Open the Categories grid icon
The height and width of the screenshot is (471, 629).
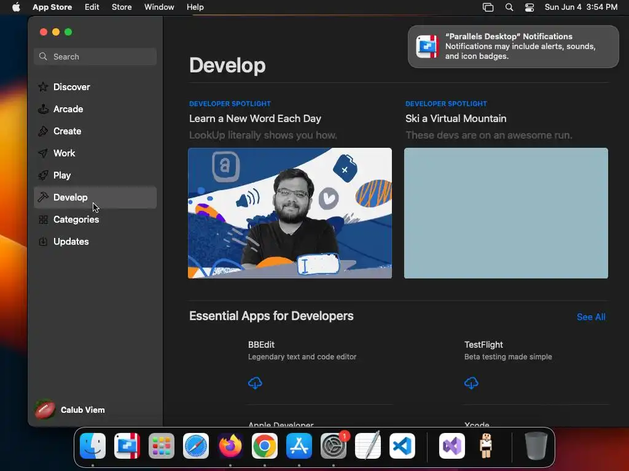(x=43, y=220)
